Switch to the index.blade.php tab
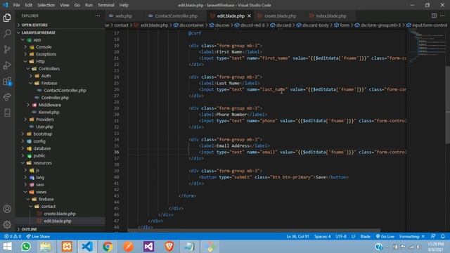Viewport: 450px width, 253px height. 330,15
